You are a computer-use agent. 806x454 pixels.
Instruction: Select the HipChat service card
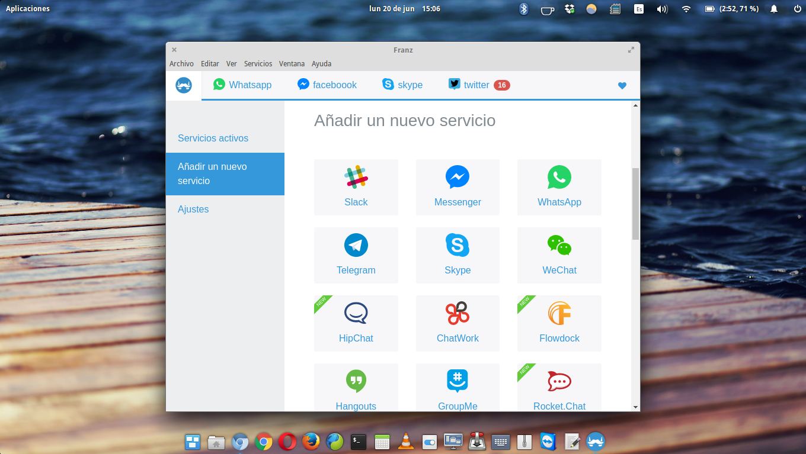point(356,323)
